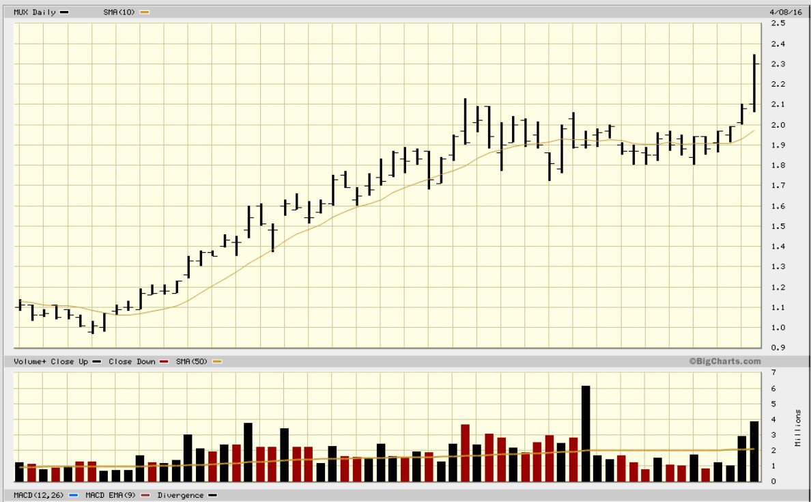The height and width of the screenshot is (502, 811).
Task: Select the "Close Down" legend text
Action: tap(132, 362)
